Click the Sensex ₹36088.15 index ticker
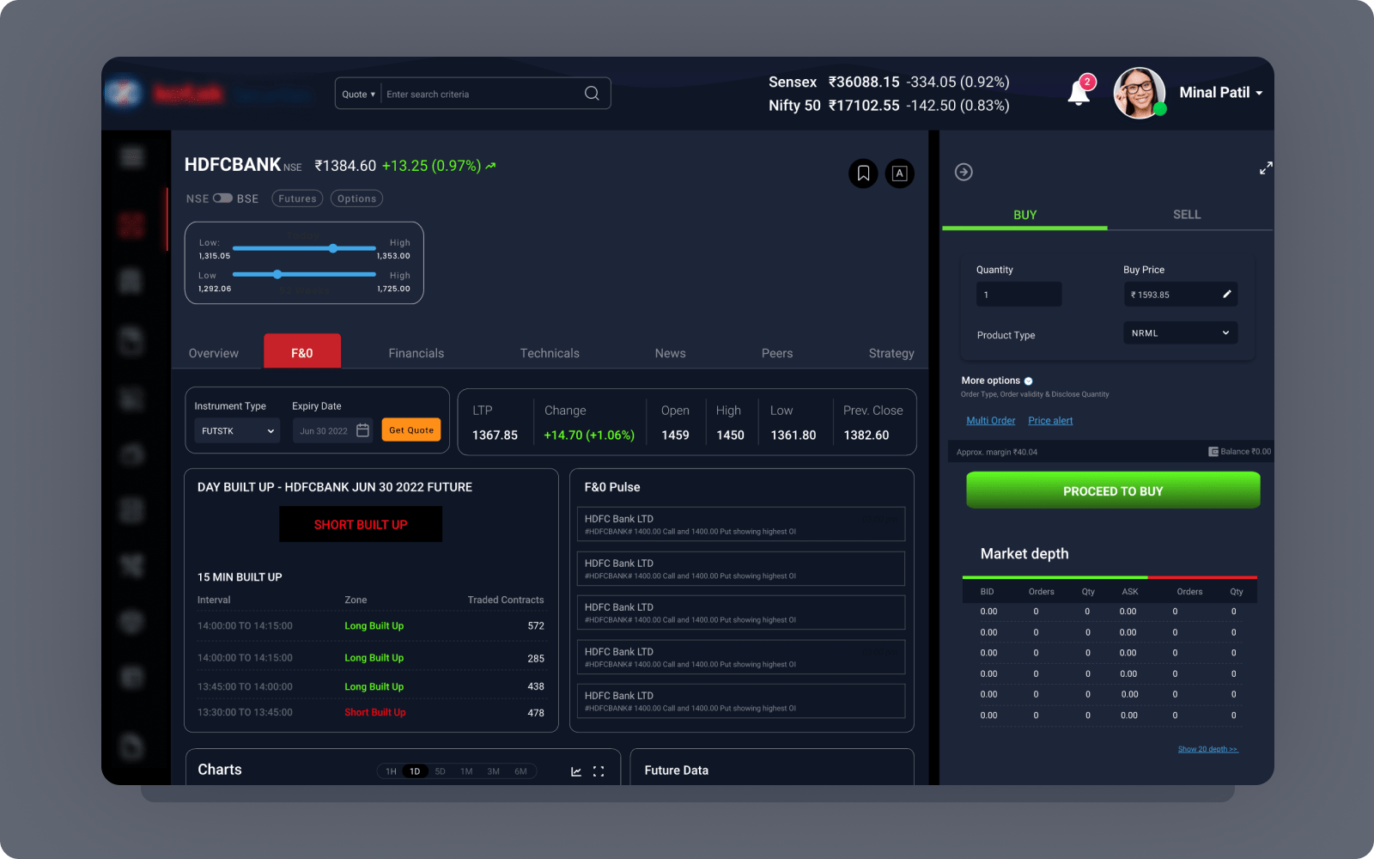Screen dimensions: 1374x859 click(889, 82)
